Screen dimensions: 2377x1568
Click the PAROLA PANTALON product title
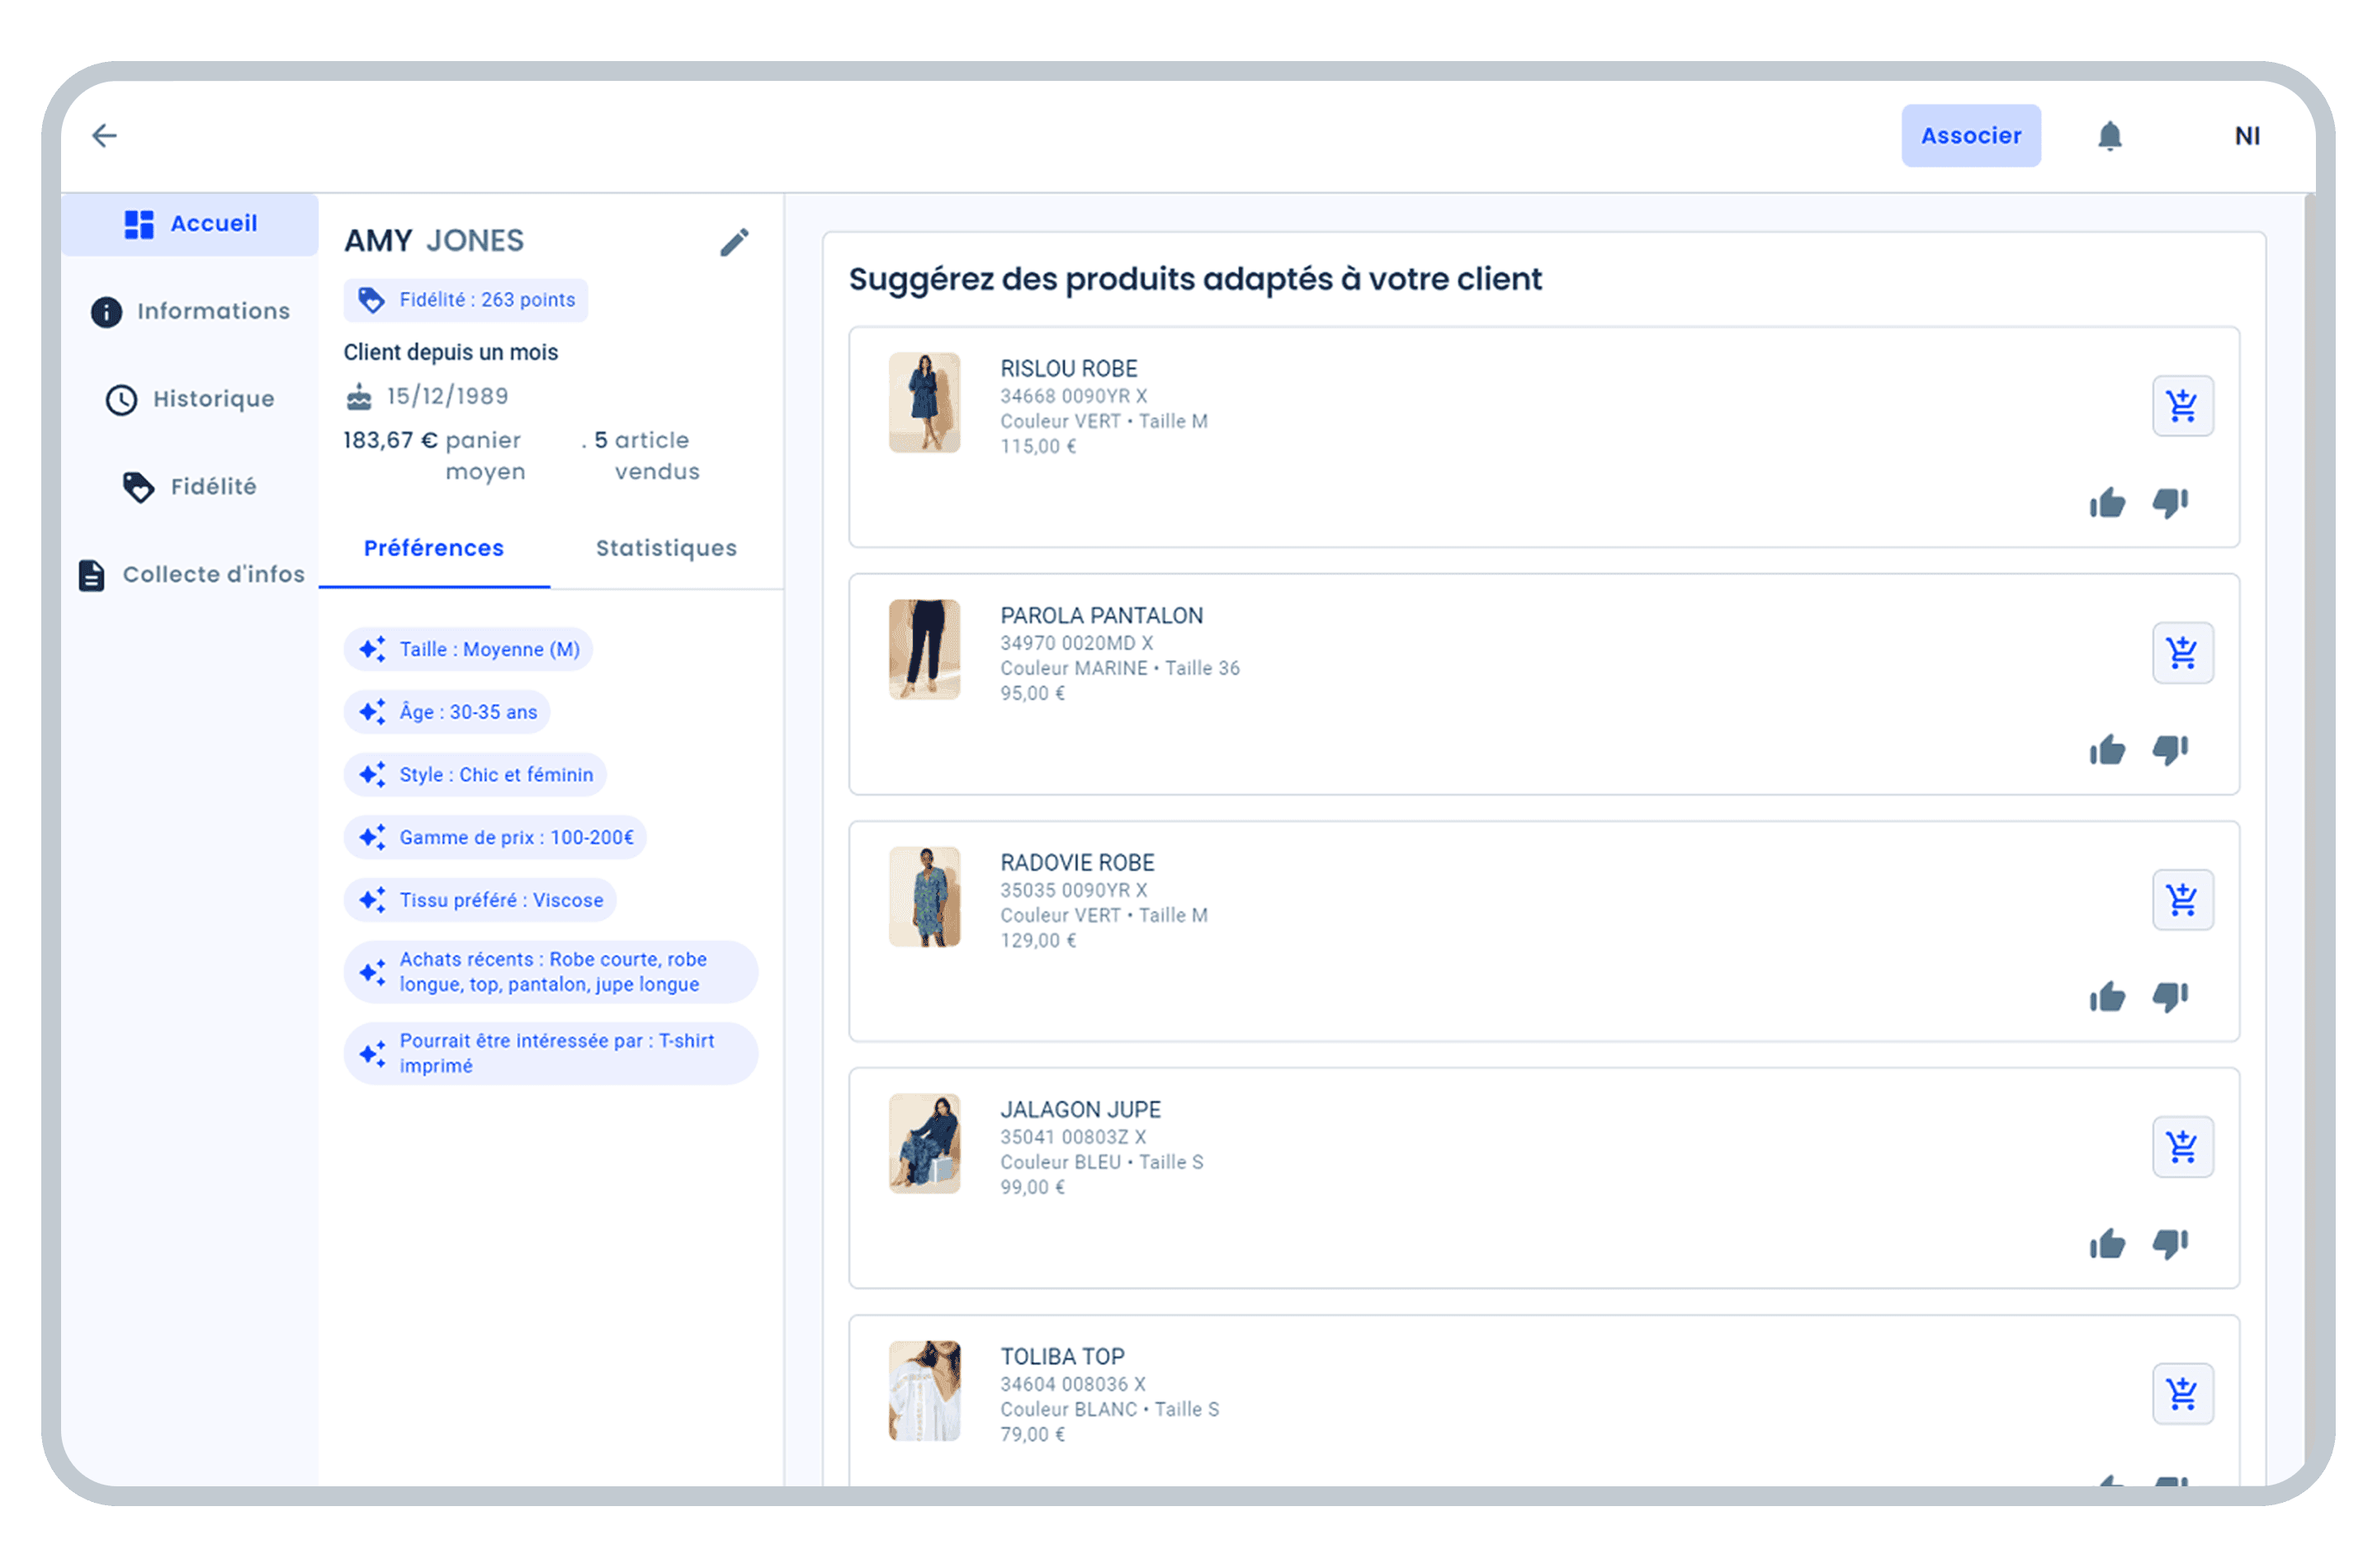[1101, 616]
